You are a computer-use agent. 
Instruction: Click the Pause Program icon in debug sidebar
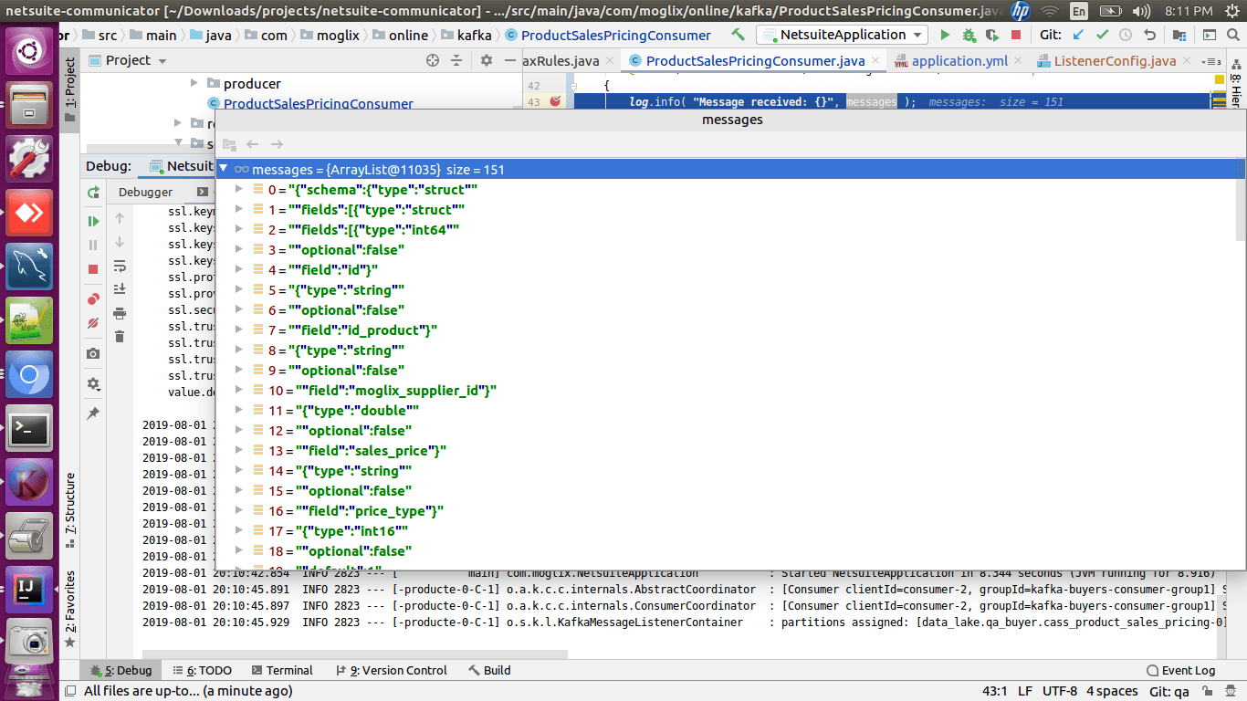point(93,246)
